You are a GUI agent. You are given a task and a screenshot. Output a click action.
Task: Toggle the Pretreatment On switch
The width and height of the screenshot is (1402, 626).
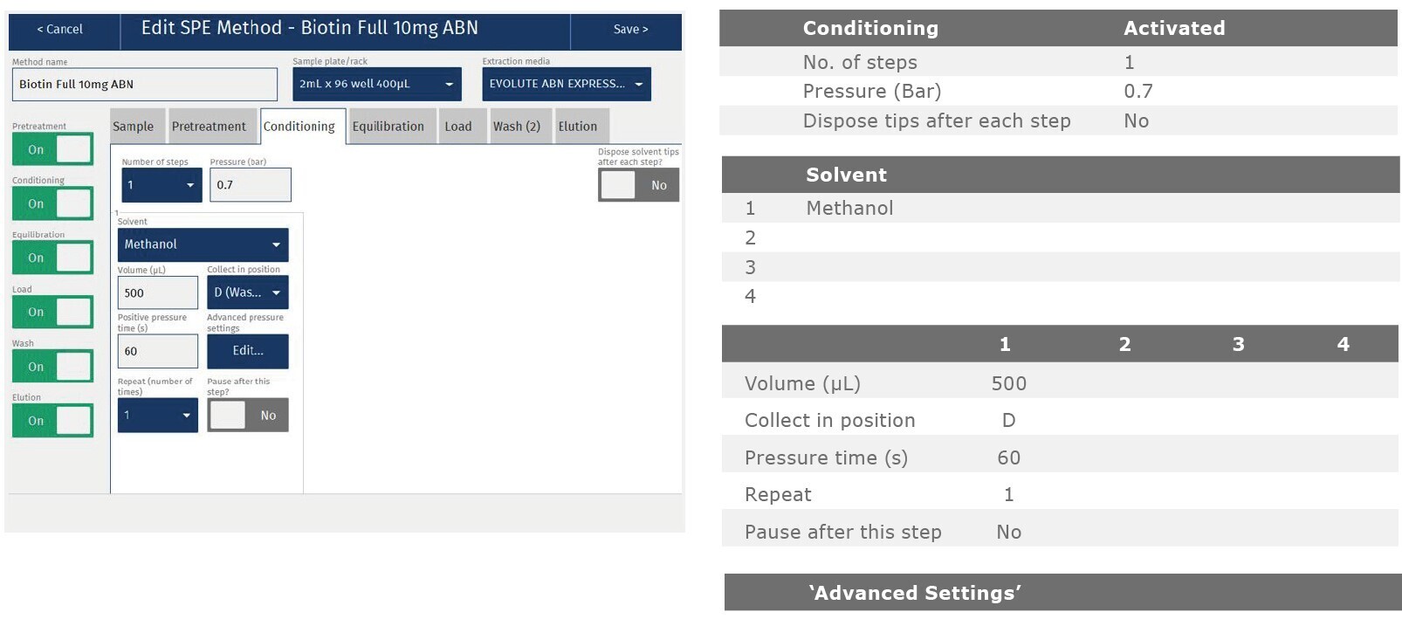52,149
